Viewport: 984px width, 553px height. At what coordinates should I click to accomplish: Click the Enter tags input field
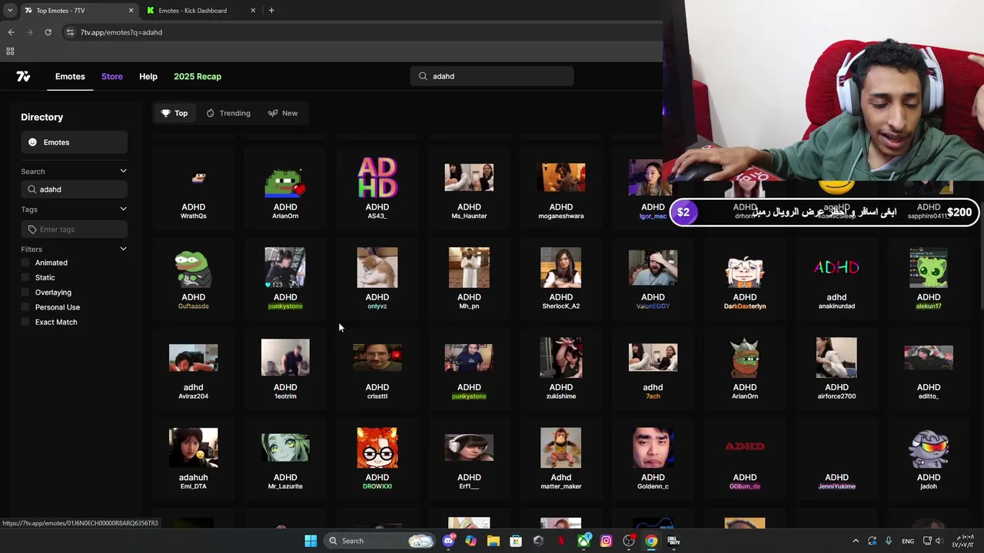click(74, 229)
